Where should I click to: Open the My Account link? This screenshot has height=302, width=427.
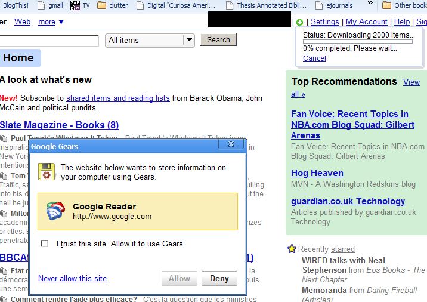coord(367,22)
